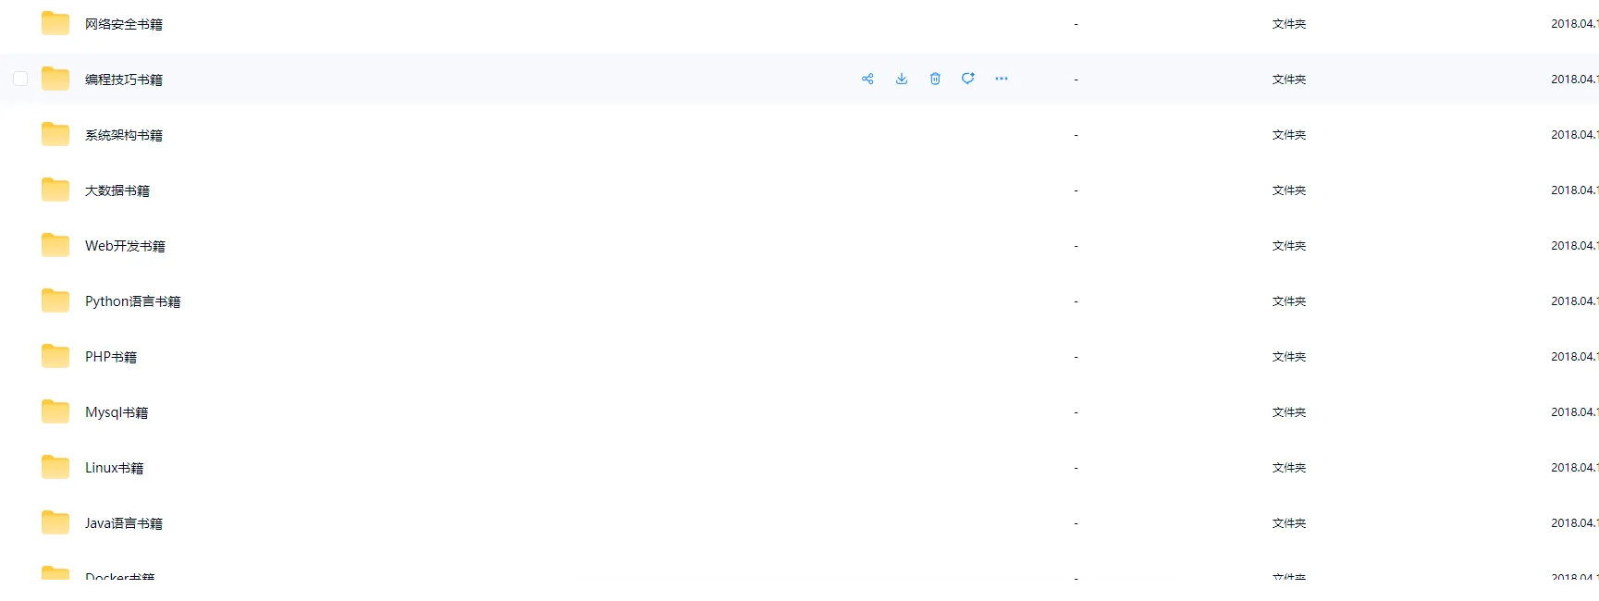Open the Web开发书籍 folder name
1599x601 pixels.
tap(125, 246)
